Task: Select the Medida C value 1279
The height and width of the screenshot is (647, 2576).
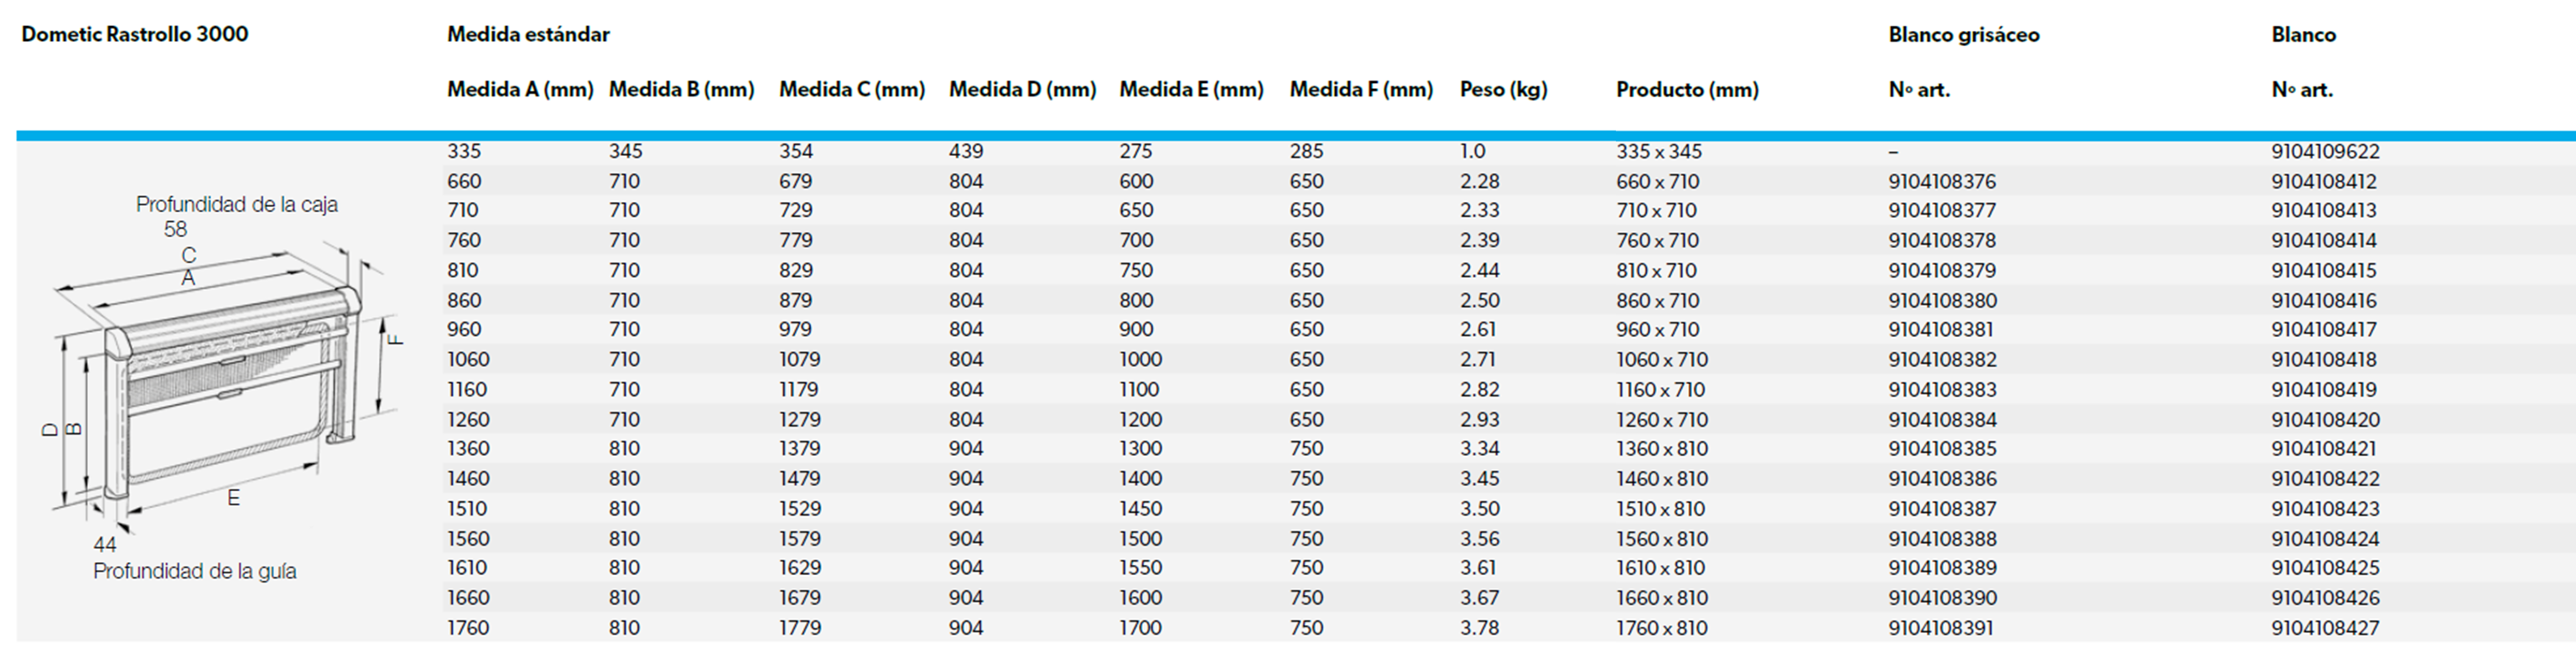Action: tap(800, 419)
